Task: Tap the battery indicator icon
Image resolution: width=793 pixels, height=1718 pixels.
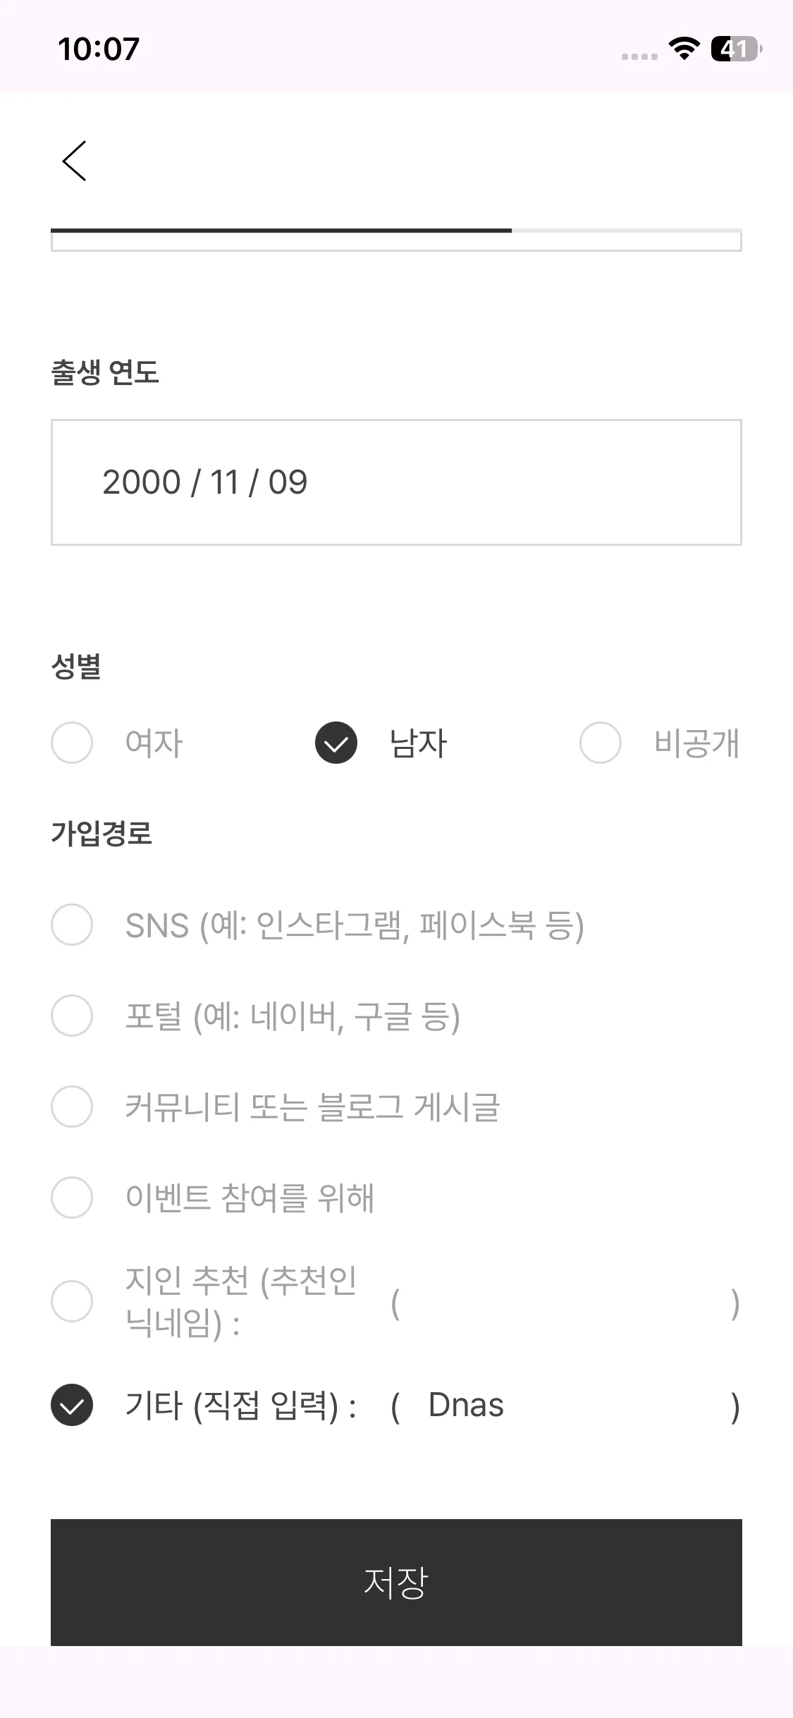Action: [736, 49]
